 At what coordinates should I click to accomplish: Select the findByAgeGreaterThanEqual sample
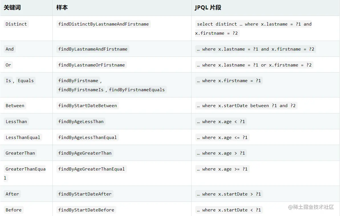pos(91,169)
